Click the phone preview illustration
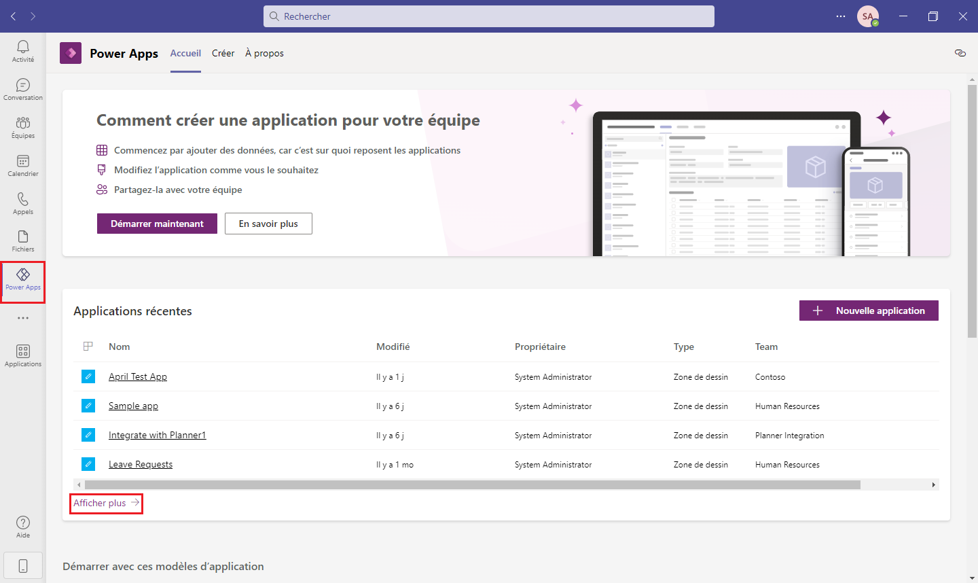978x583 pixels. pos(875,202)
